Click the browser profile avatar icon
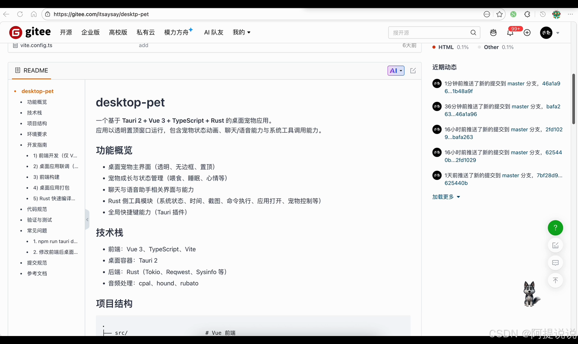Viewport: 578px width, 344px height. 556,14
